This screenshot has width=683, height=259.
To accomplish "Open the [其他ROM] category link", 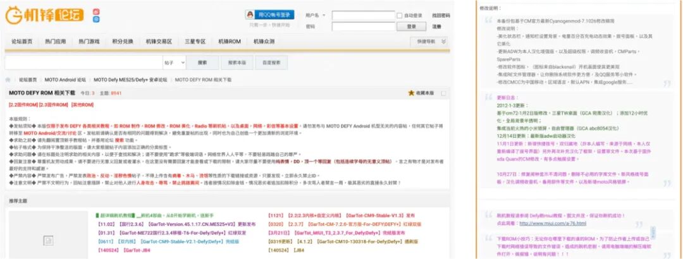I will click(x=82, y=105).
